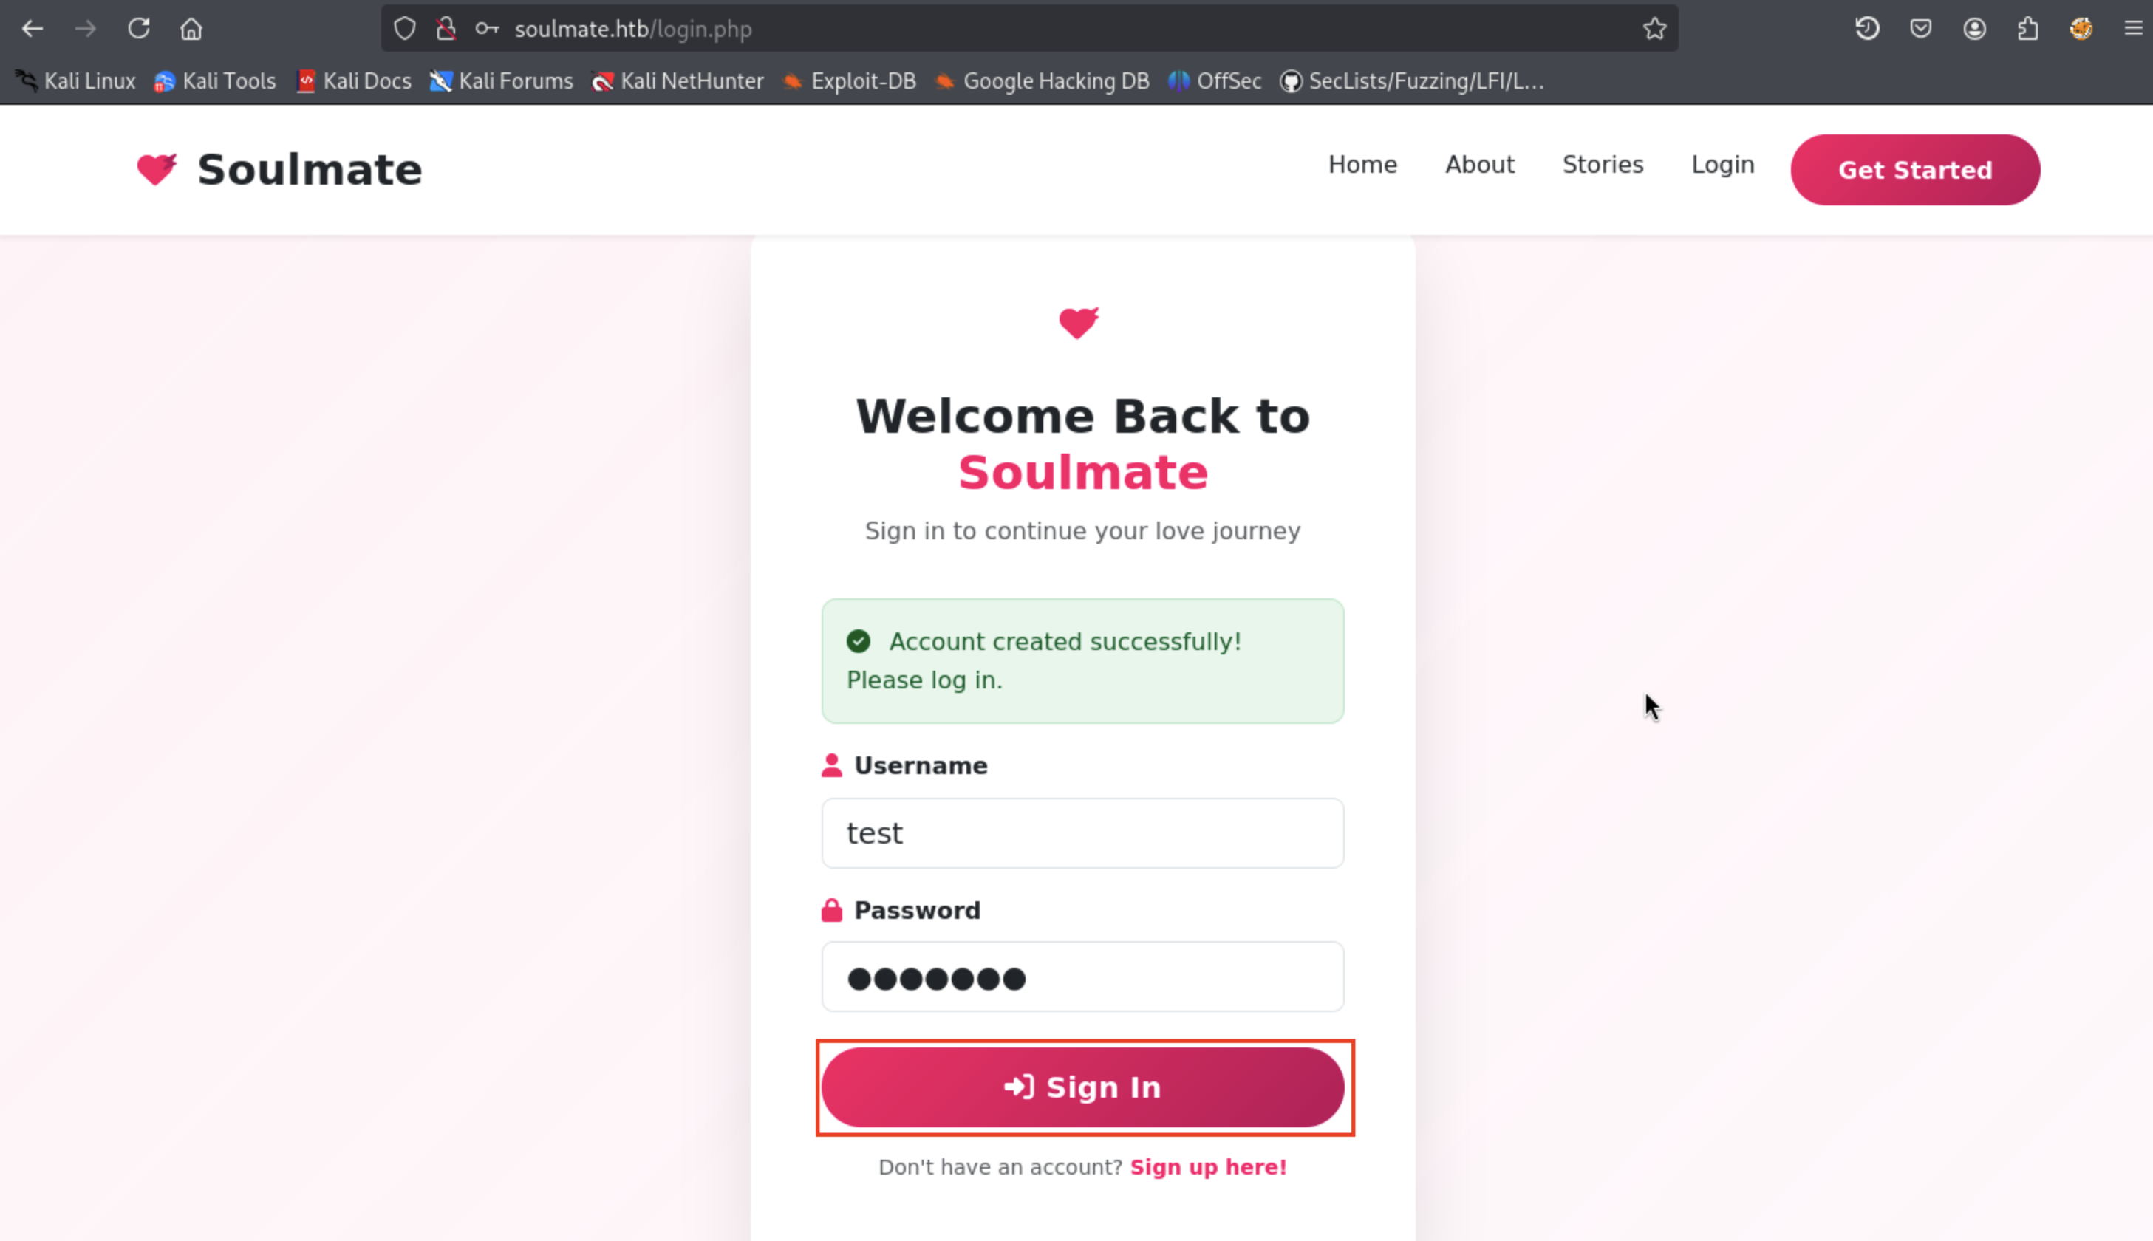
Task: Navigate to the About page
Action: pyautogui.click(x=1479, y=165)
